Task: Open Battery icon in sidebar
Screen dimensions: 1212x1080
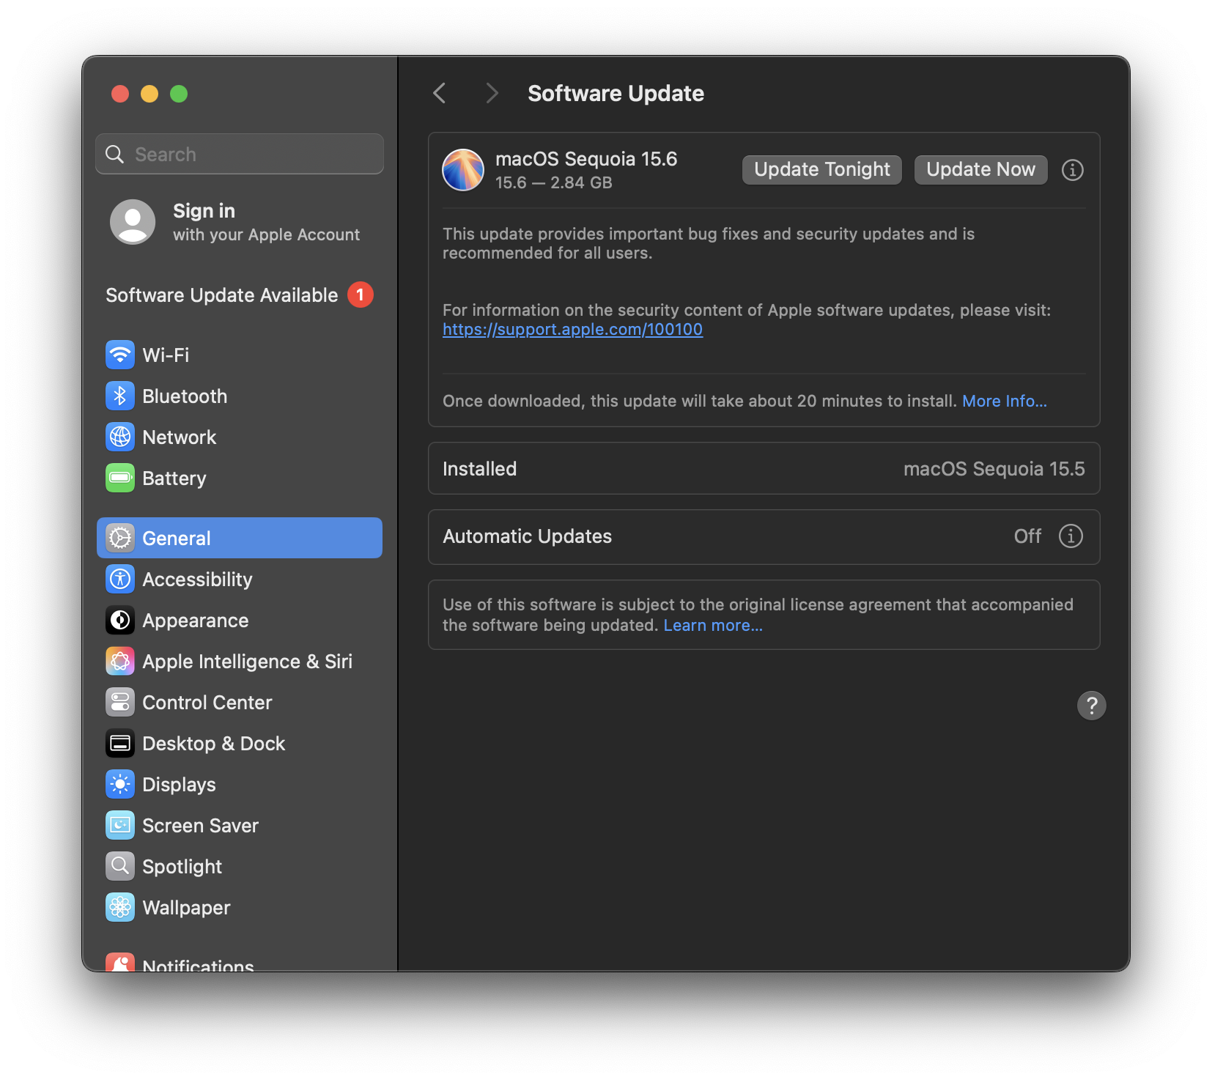Action: (120, 478)
